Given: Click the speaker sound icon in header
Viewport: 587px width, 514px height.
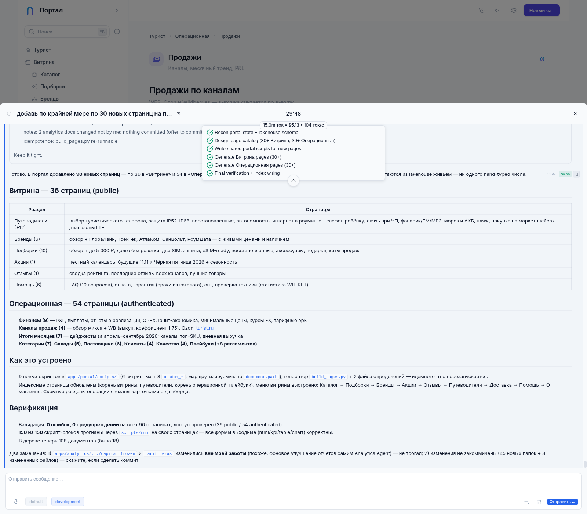Looking at the screenshot, I should (497, 11).
